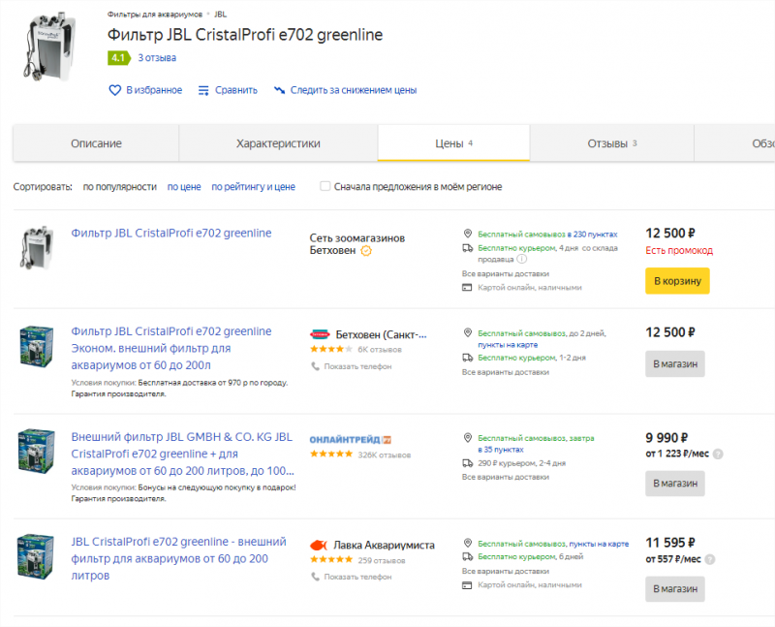Image resolution: width=775 pixels, height=627 pixels.
Task: Click Бетховен verified seller badge icon
Action: point(366,251)
